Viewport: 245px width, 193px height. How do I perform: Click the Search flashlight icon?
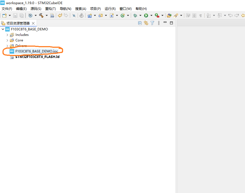[x=176, y=15]
